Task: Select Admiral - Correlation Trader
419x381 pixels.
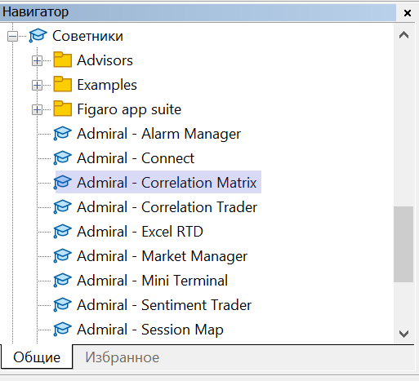Action: 167,207
